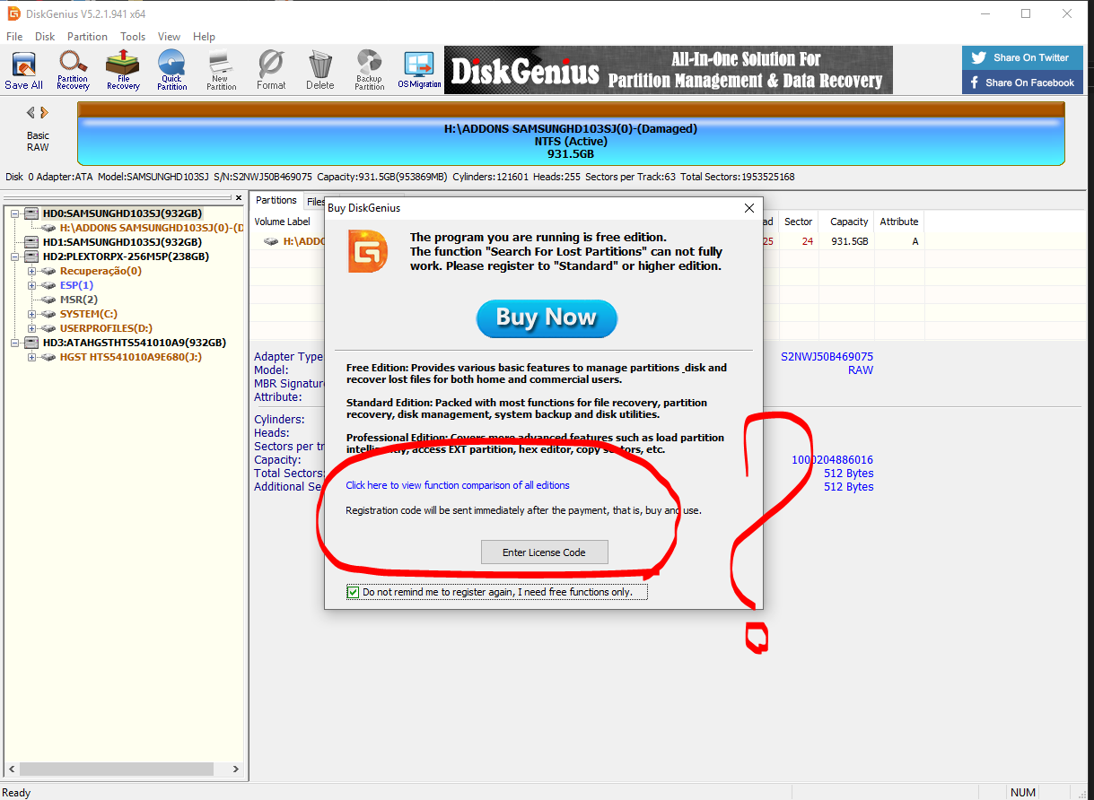
Task: Open the Partition Recovery tool
Action: pos(73,71)
